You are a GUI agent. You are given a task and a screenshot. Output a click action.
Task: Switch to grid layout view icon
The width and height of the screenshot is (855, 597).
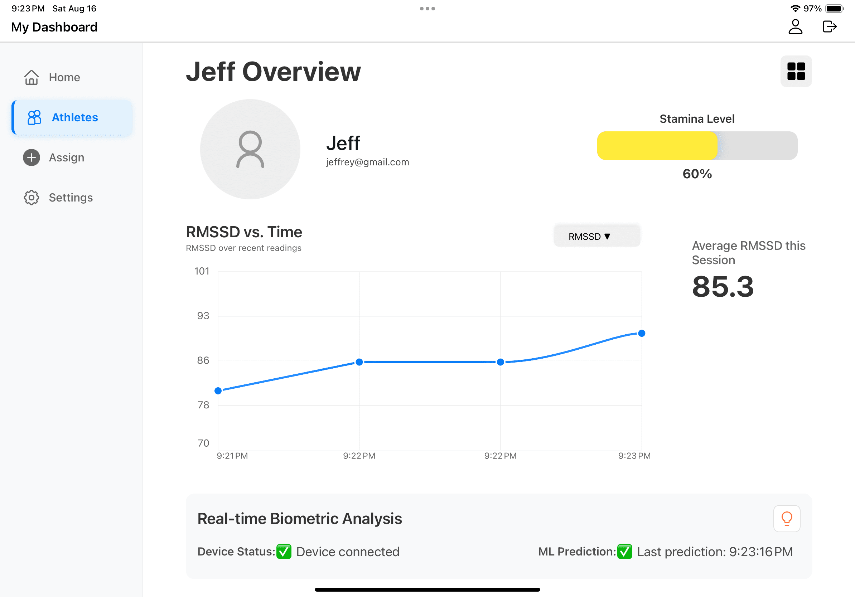pos(796,71)
